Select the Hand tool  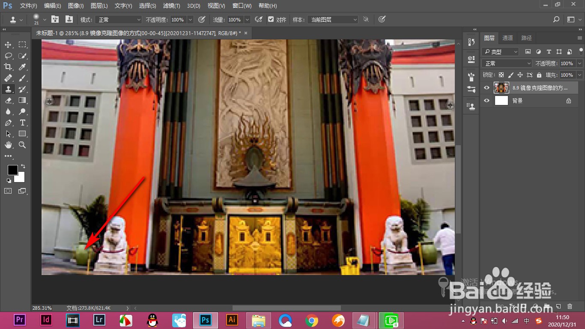tap(8, 145)
